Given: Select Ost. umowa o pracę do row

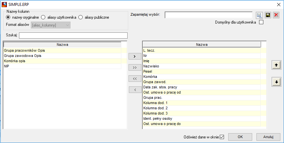Looking at the screenshot, I should 202,124.
